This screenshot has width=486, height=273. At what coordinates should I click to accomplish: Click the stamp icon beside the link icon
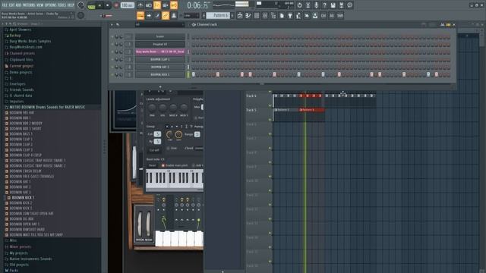174,15
